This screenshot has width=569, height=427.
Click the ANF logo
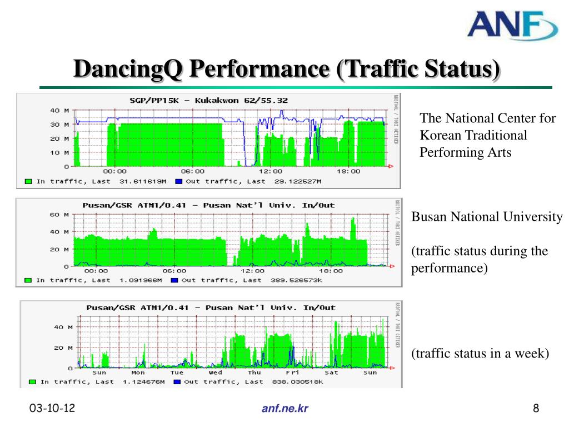[x=512, y=25]
